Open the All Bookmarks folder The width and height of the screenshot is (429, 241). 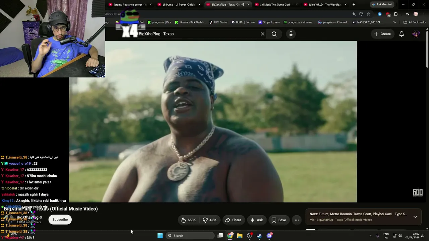pyautogui.click(x=415, y=22)
